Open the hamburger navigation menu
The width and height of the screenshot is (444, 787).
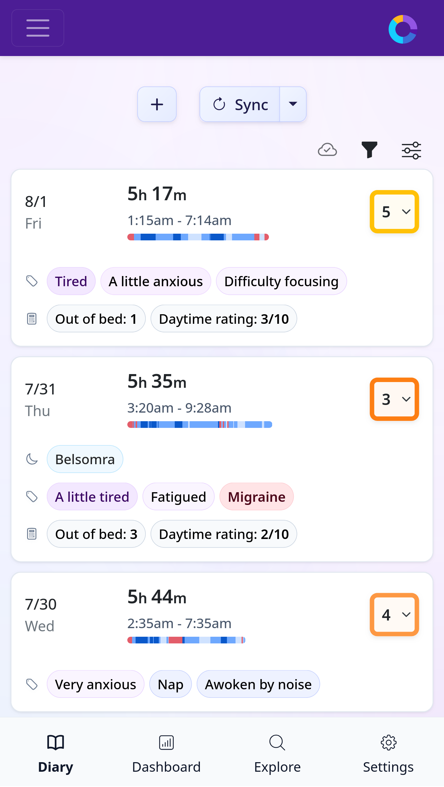38,28
